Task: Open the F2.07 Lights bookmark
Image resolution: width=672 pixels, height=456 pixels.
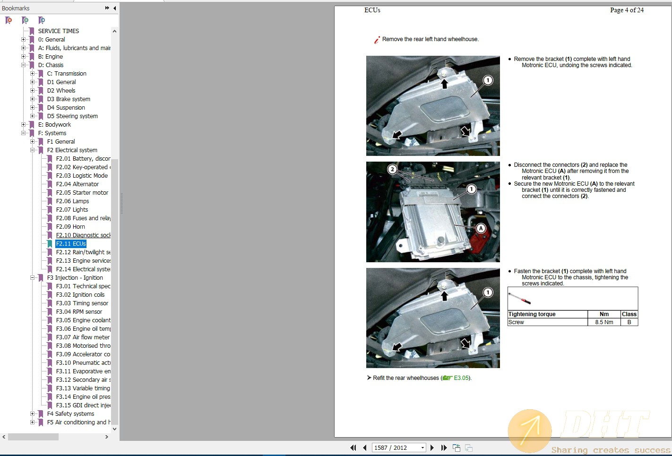Action: click(72, 210)
